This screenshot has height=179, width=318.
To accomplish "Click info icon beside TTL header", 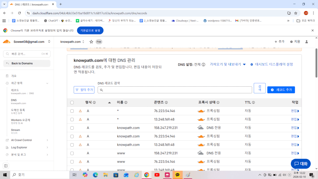I will coord(253,102).
